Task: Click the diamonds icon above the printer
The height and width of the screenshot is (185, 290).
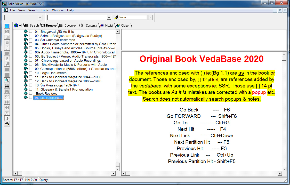Action: [7, 118]
